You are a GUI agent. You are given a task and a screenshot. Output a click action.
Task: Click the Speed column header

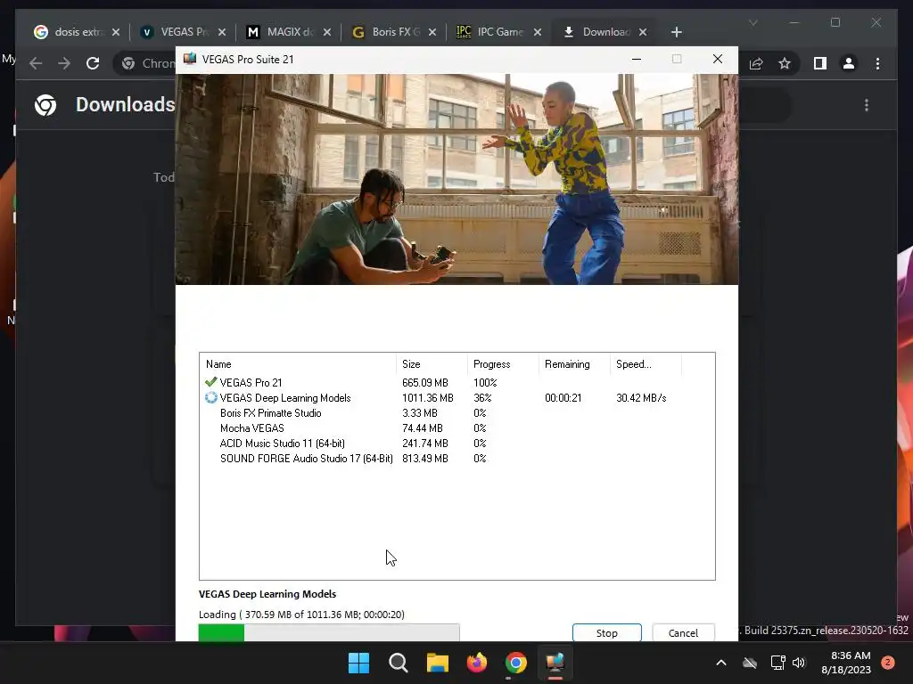pos(646,364)
